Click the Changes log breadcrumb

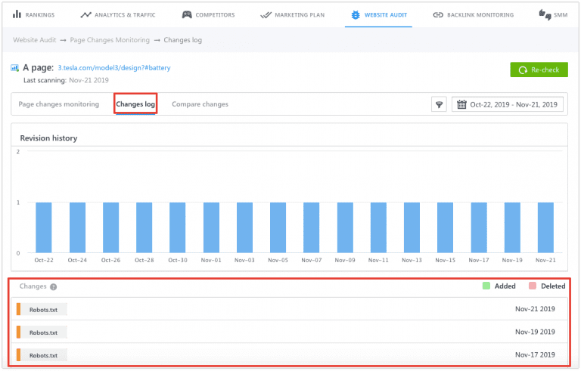point(182,39)
